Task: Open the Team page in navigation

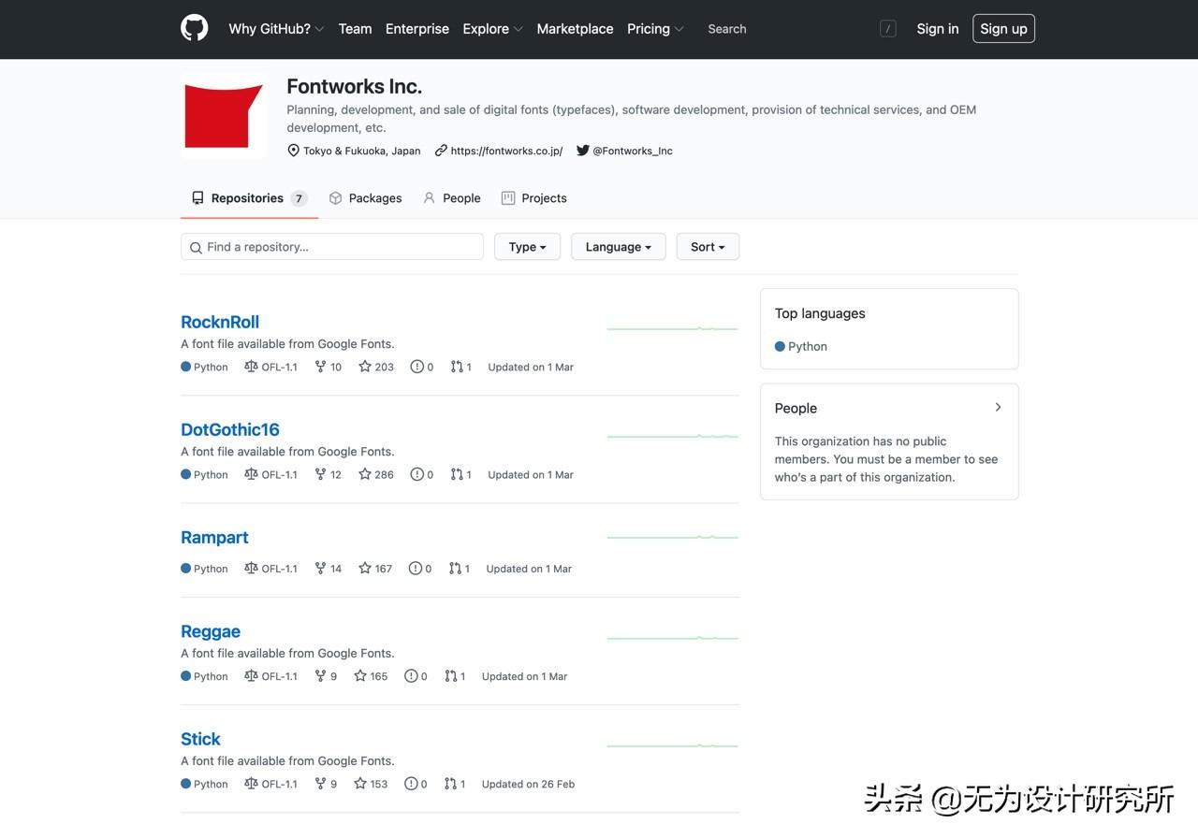Action: click(355, 29)
